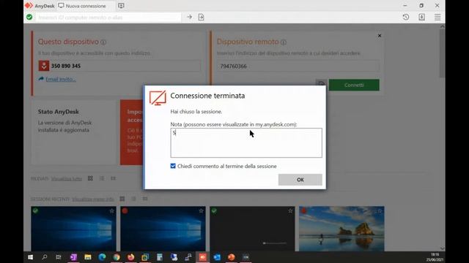
Task: Open the Nuova connessione tab
Action: point(85,6)
